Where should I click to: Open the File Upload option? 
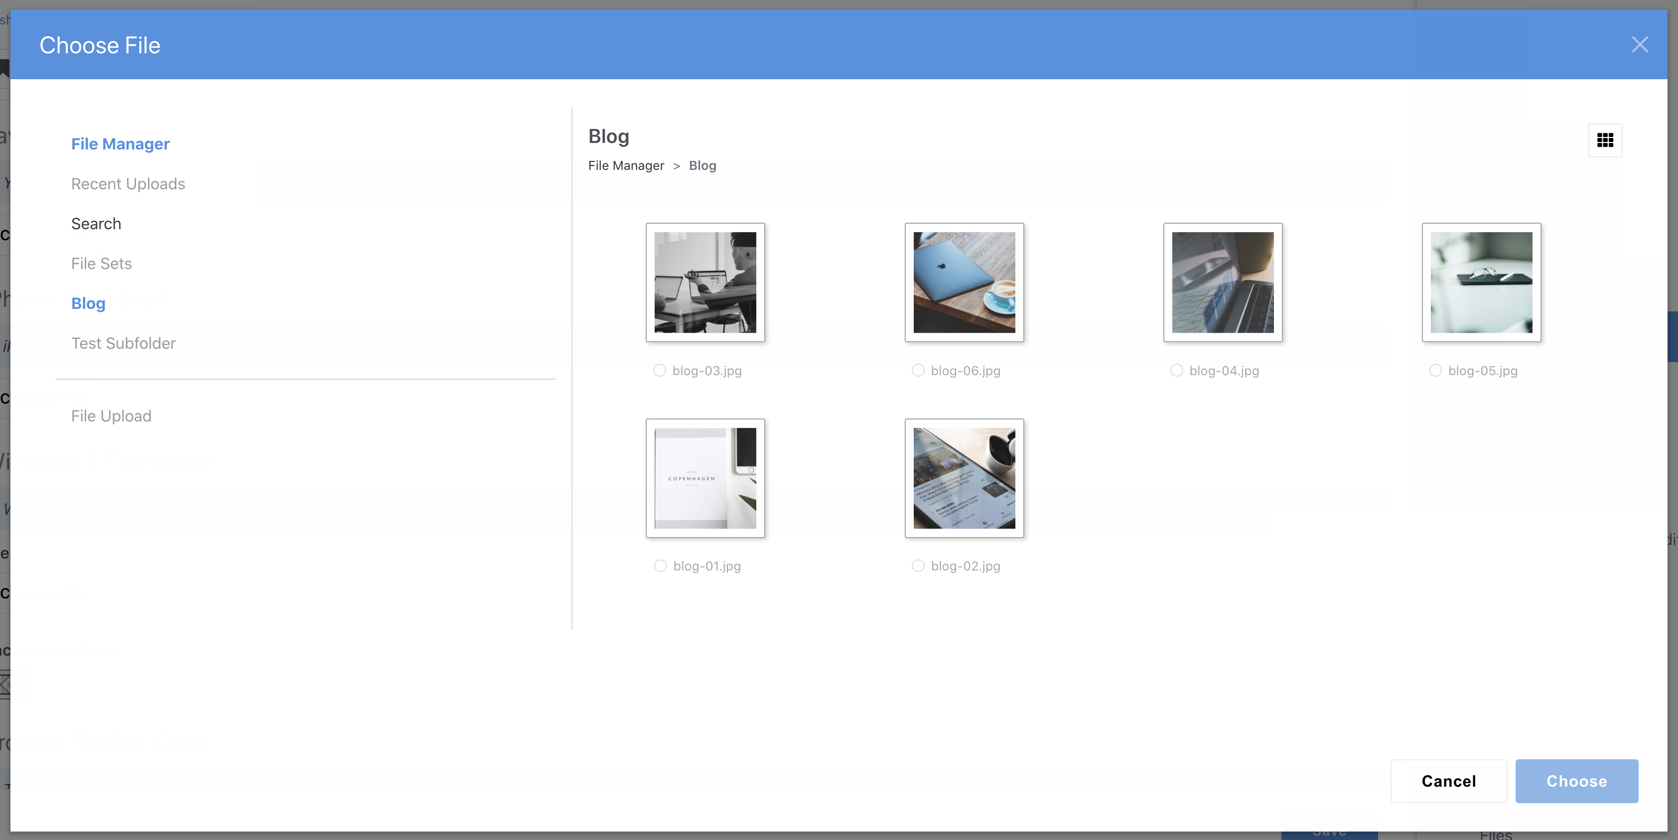click(111, 416)
